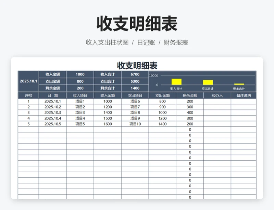Click the 剩余金额 label in the summary block
274x210 pixels.
point(53,88)
